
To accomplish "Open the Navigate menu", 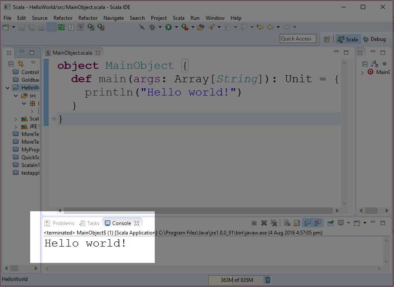I will [113, 18].
